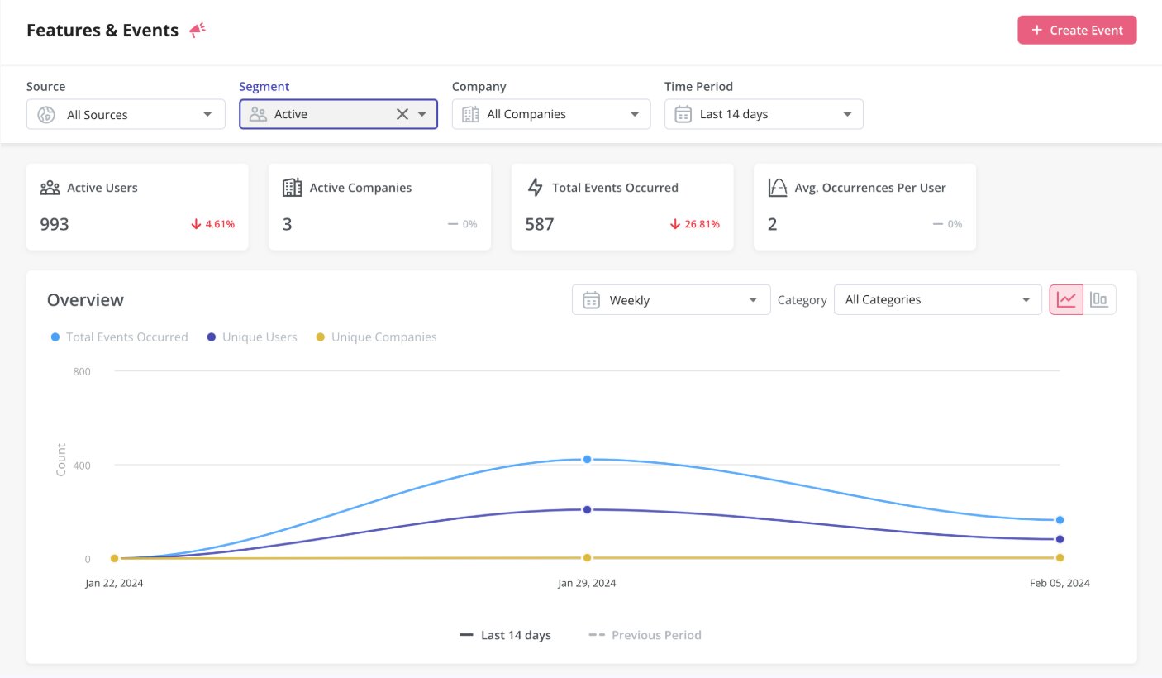Screen dimensions: 1162x678
Task: Open the All Categories dropdown
Action: pos(938,299)
